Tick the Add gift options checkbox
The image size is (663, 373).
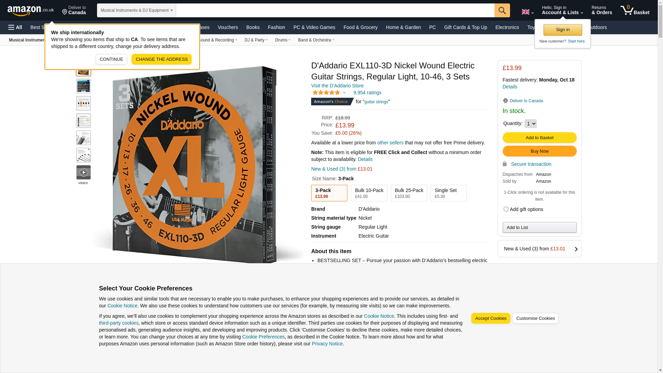[x=506, y=209]
